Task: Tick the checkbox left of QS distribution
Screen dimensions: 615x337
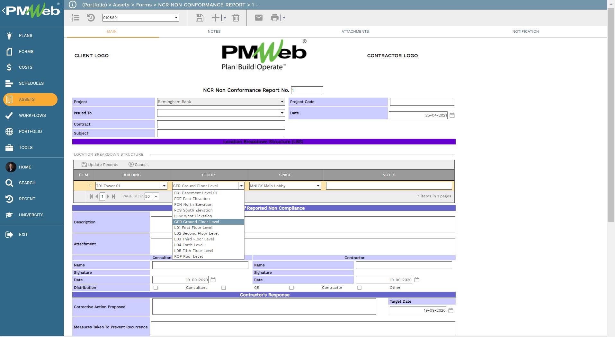Action: pos(224,288)
